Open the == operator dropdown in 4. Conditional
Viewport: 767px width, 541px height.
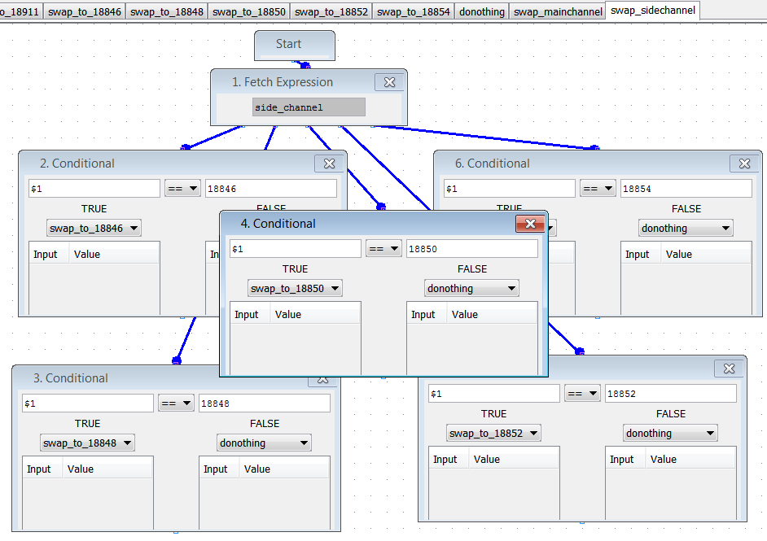pos(383,249)
